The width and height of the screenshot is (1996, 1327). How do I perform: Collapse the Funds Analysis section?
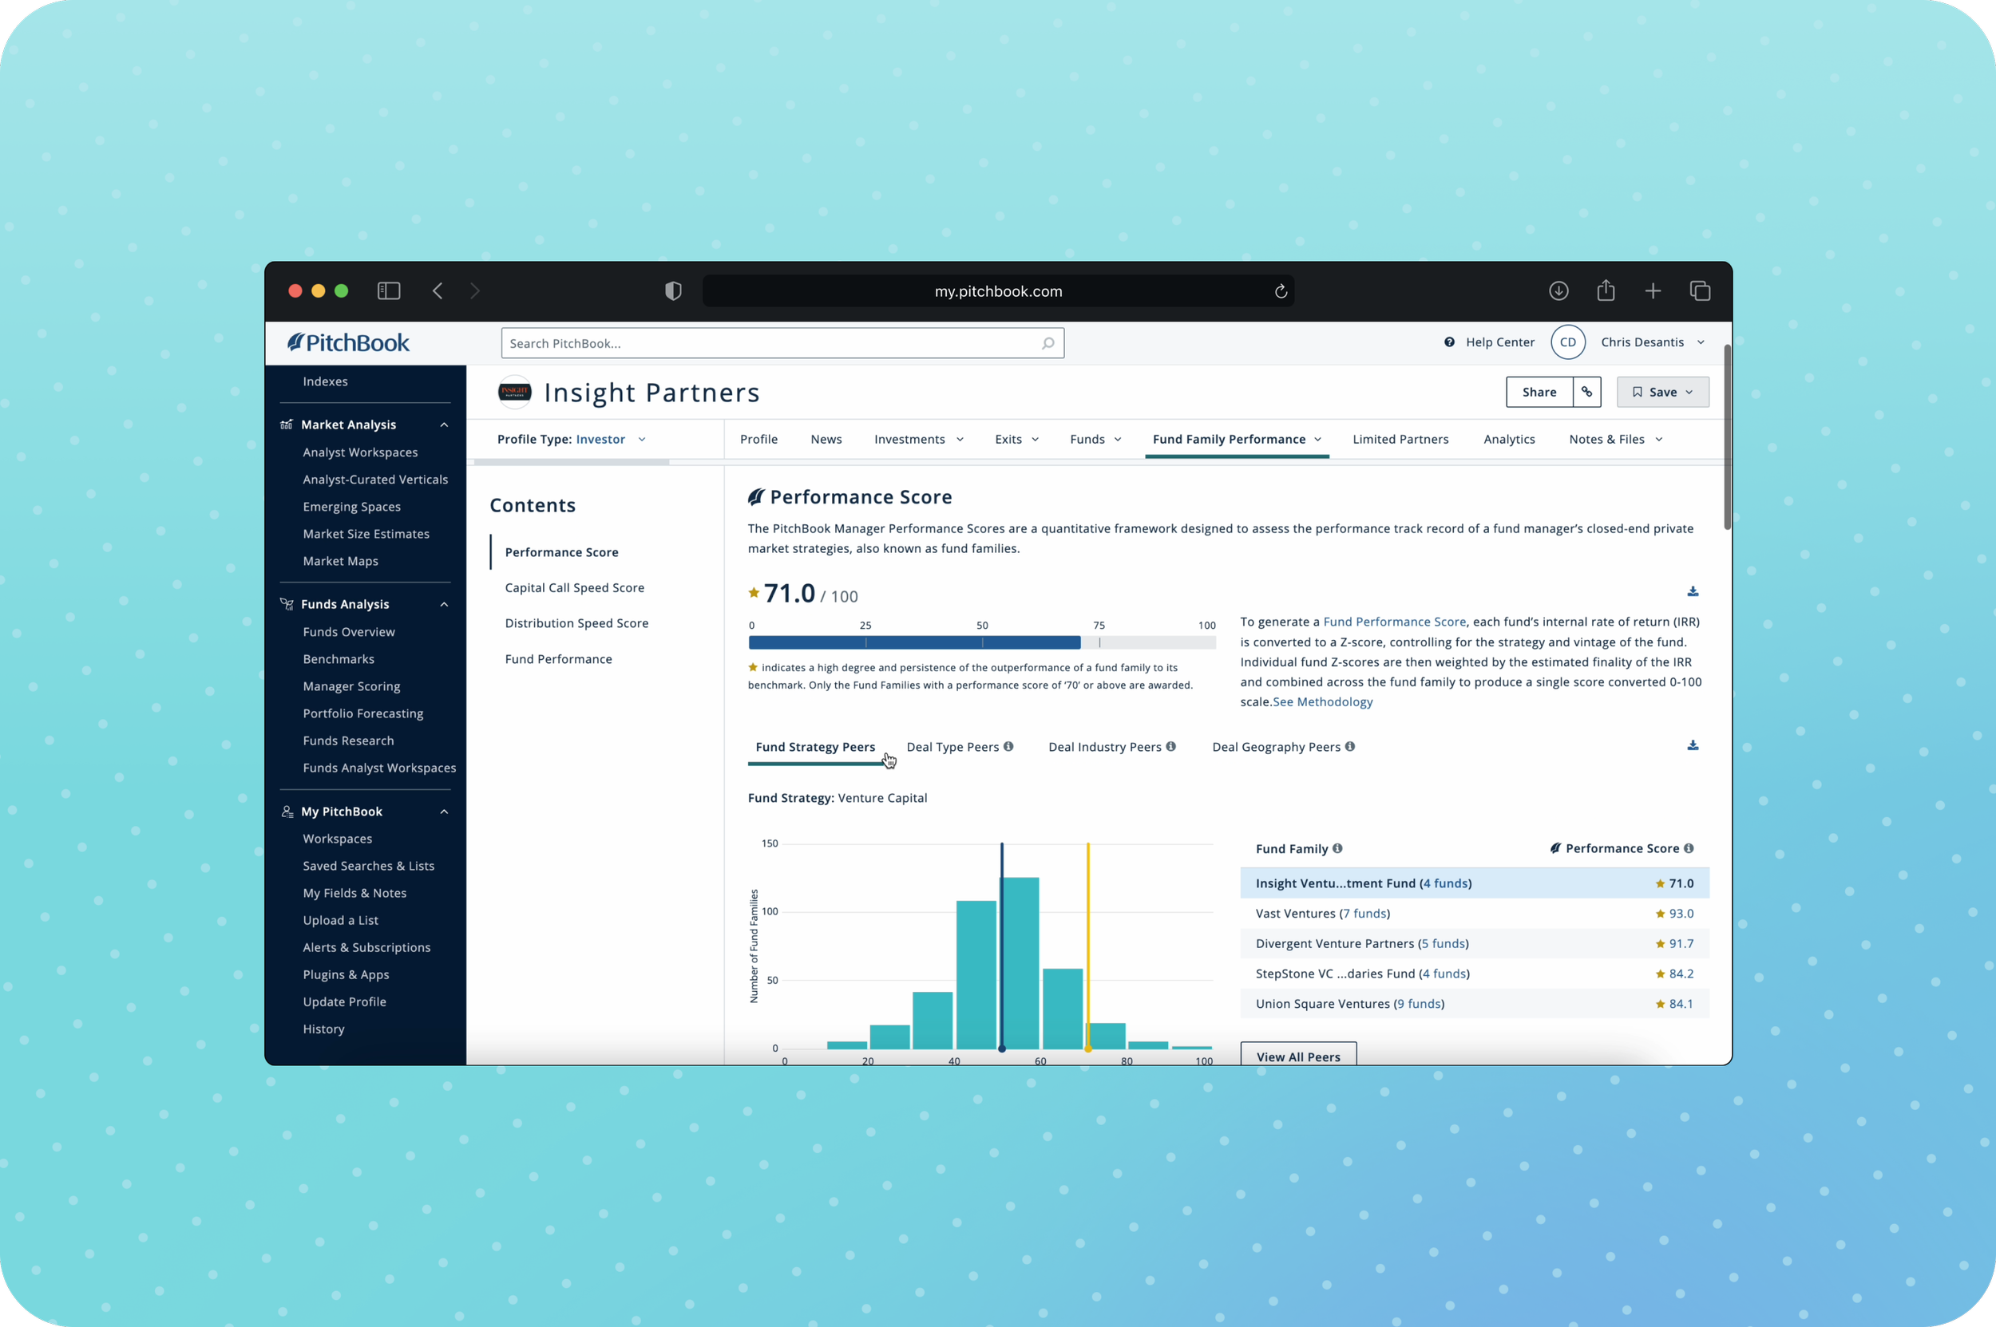pyautogui.click(x=444, y=604)
